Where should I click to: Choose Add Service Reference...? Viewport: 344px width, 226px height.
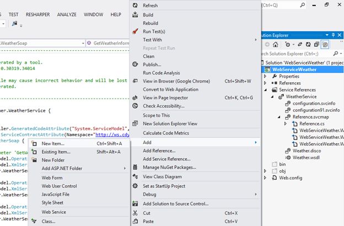coord(196,159)
